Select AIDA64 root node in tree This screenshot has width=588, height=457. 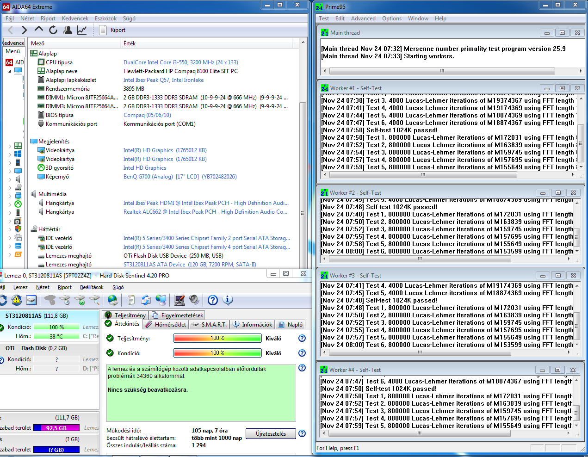click(x=15, y=62)
